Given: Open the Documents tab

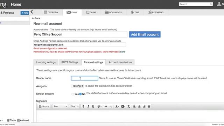Looking at the screenshot, I should 113,13.
